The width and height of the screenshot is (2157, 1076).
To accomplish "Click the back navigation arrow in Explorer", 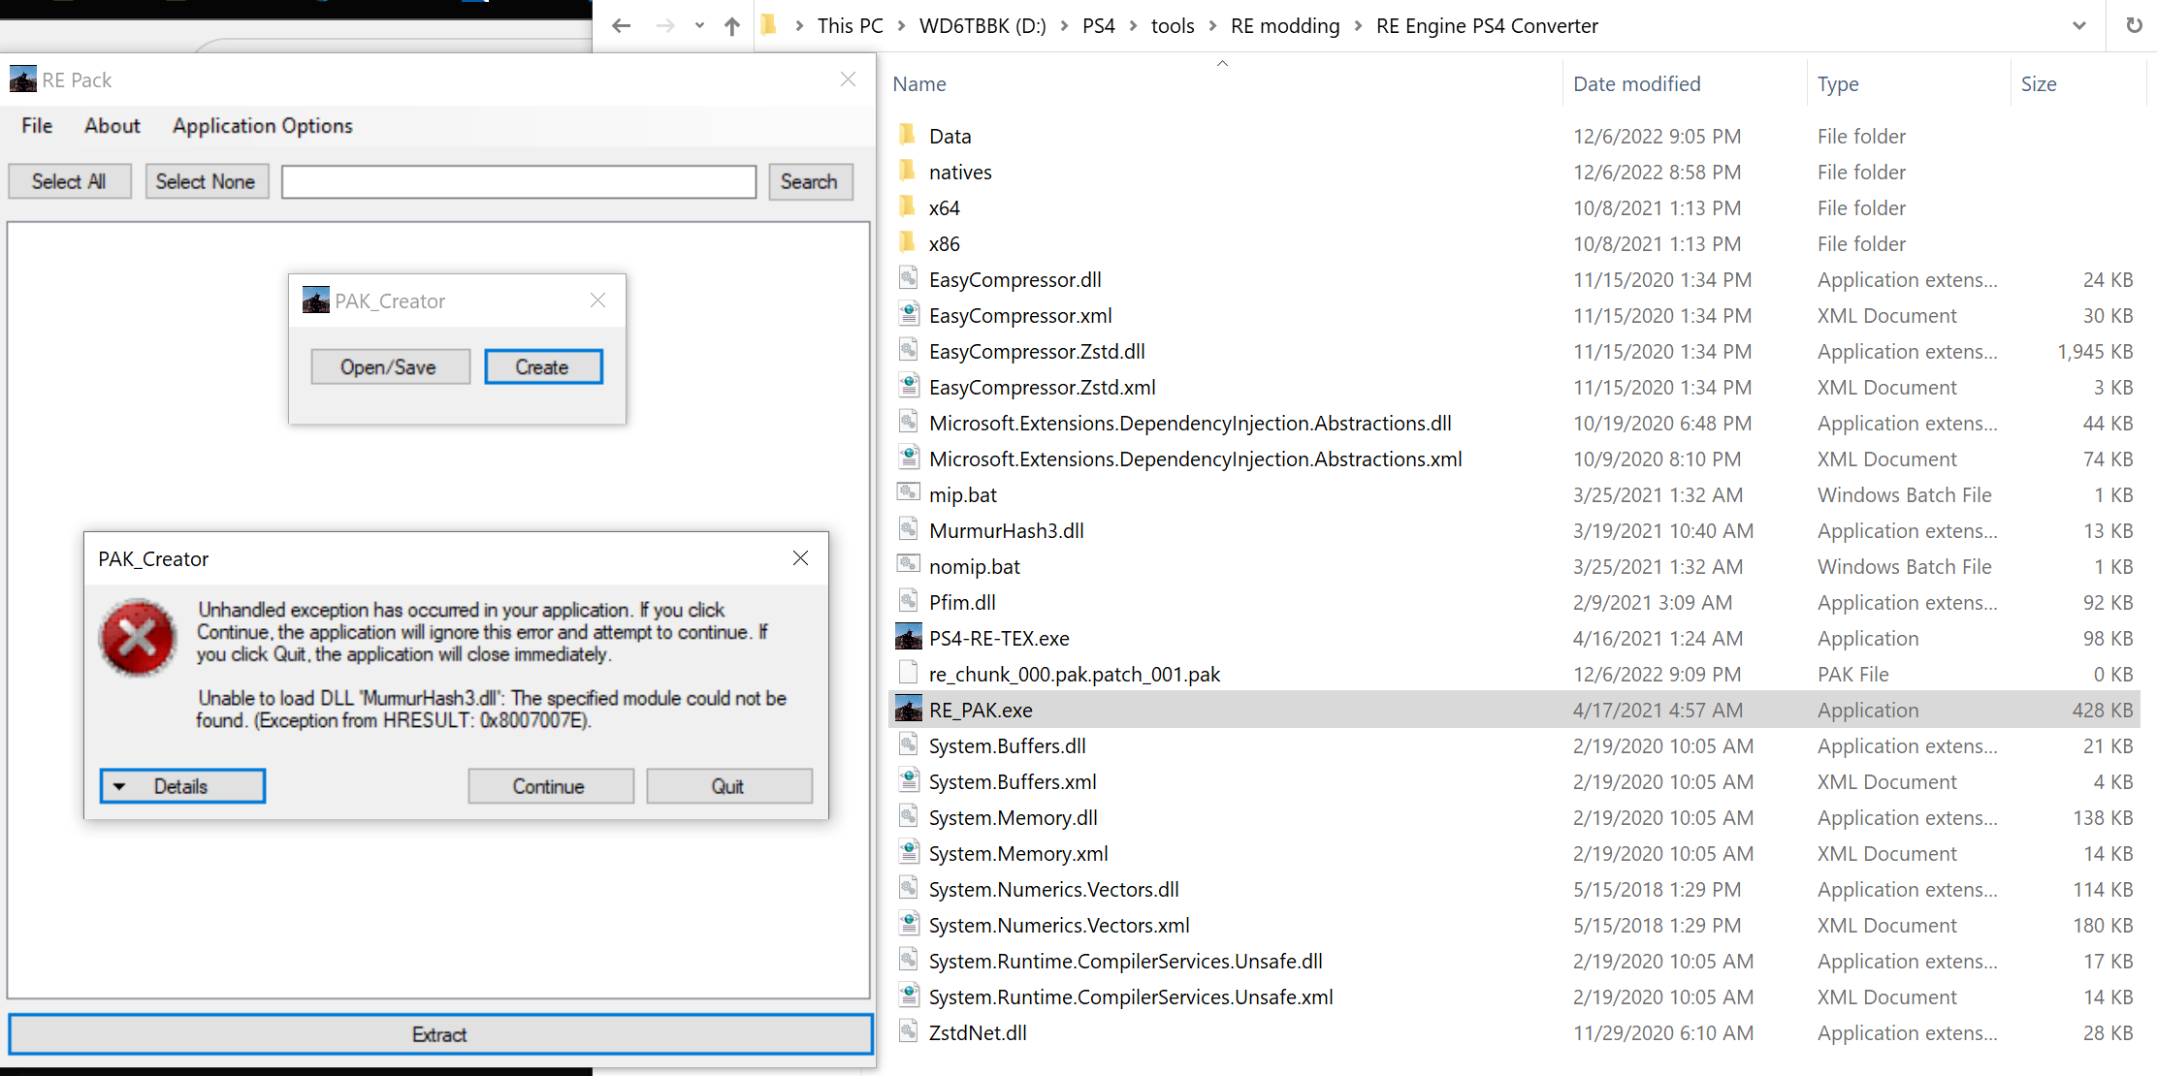I will pyautogui.click(x=621, y=25).
